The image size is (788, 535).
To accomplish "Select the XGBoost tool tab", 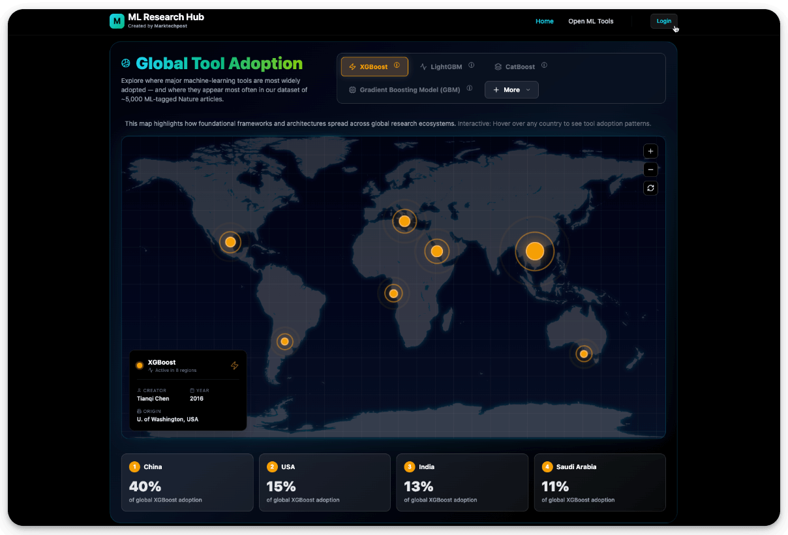I will [x=374, y=67].
